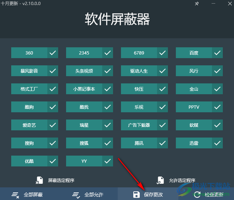Click the block selected program file icon

click(x=39, y=180)
